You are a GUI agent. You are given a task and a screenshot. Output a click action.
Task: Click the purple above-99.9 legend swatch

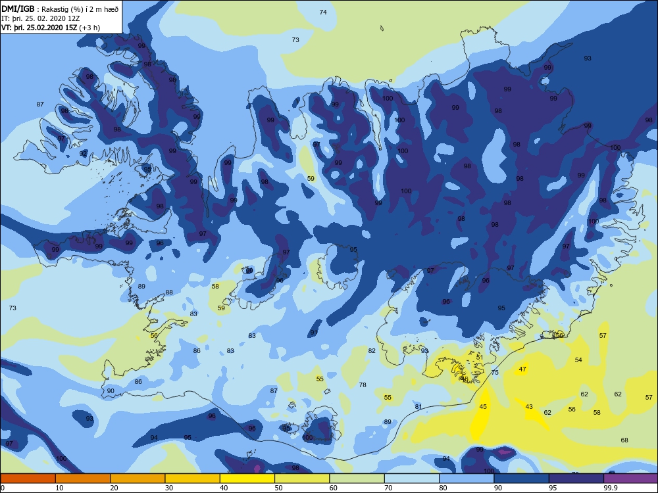[x=631, y=479]
